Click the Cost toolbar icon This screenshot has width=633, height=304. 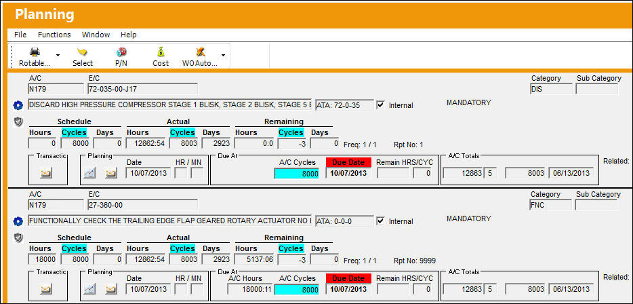(161, 52)
